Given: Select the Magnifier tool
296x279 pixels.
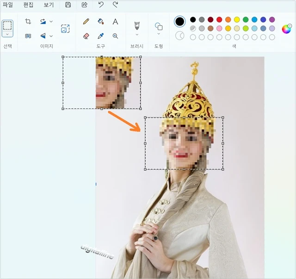Looking at the screenshot, I should [x=115, y=36].
